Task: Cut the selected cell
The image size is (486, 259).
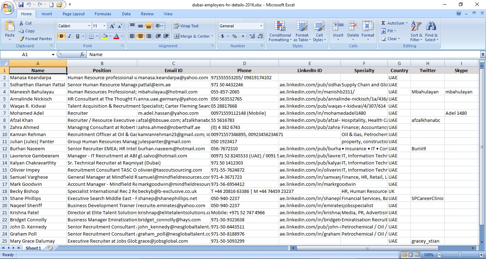Action: click(25, 23)
